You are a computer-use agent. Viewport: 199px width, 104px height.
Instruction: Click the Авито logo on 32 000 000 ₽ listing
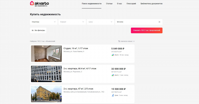(x=113, y=75)
